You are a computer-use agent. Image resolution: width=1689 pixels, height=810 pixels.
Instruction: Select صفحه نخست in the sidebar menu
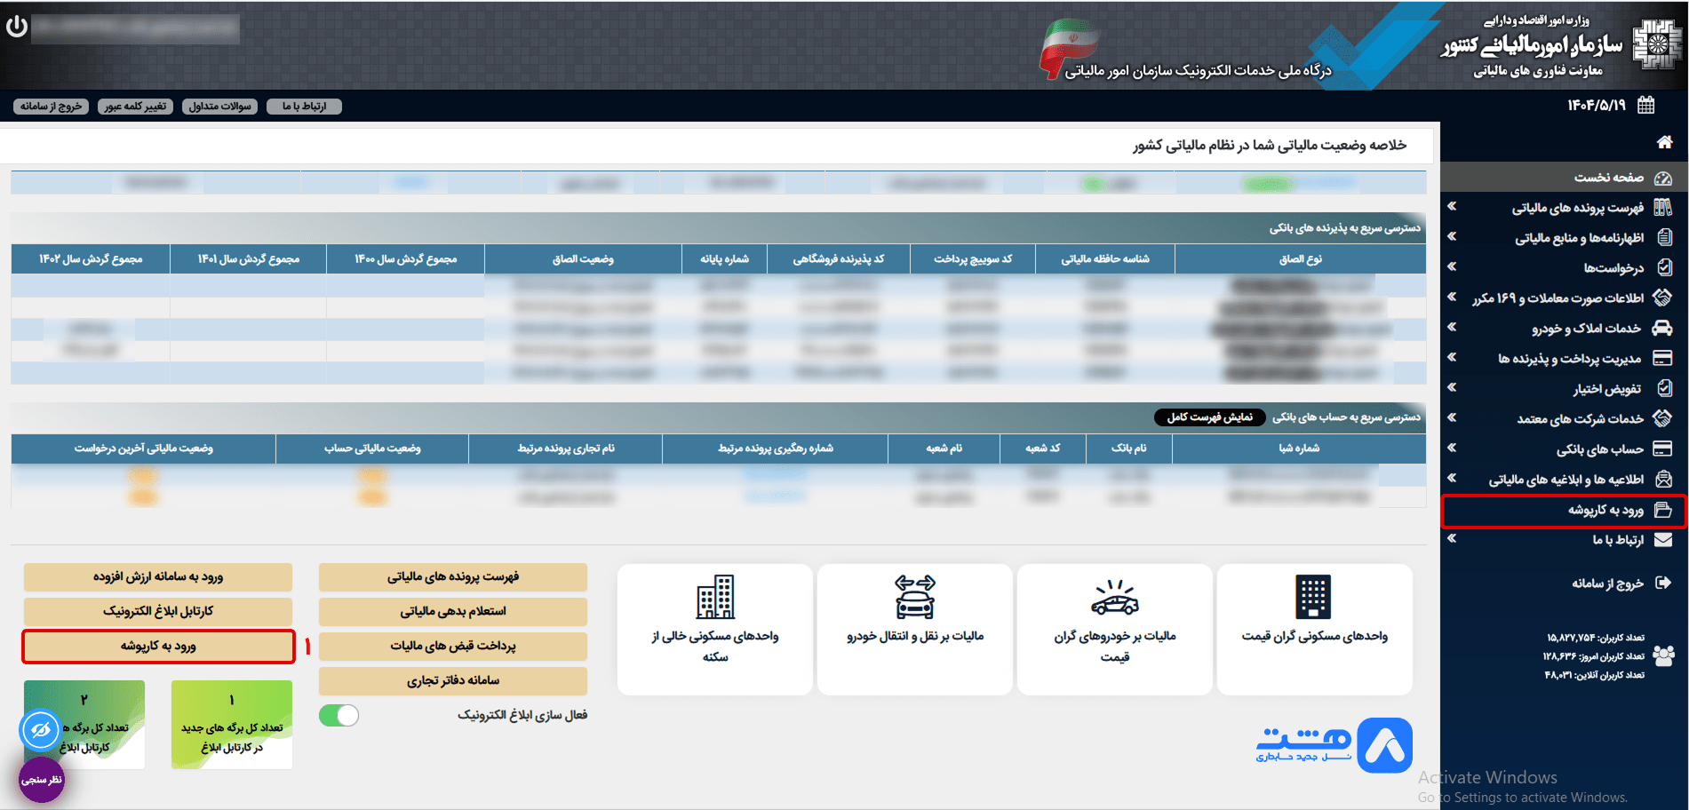coord(1608,178)
